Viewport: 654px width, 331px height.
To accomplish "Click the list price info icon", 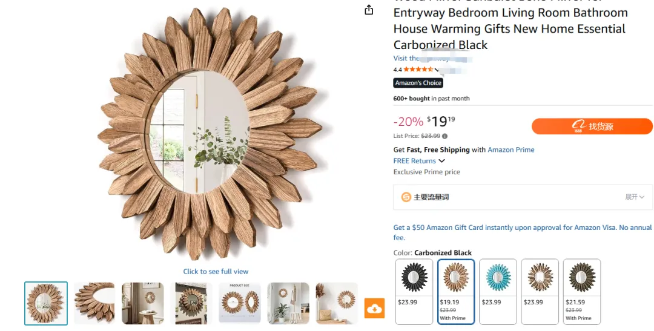I will coord(445,136).
